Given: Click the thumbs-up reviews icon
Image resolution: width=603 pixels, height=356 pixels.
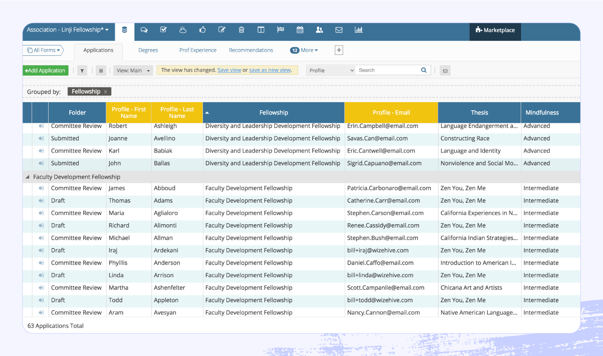Looking at the screenshot, I should tap(202, 29).
